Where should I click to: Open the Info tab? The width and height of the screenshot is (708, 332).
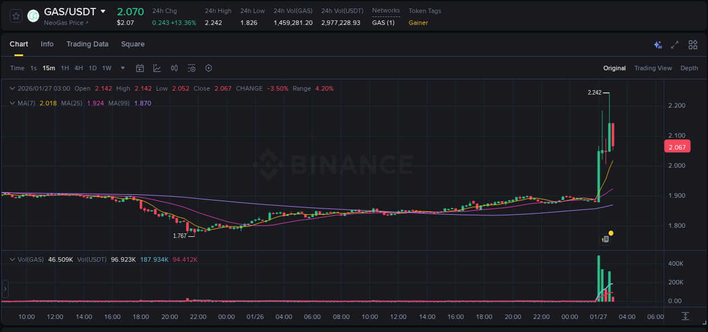(x=47, y=44)
